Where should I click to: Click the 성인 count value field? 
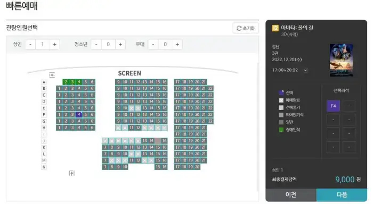point(42,44)
